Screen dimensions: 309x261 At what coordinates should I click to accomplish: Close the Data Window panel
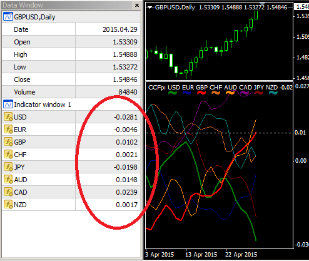tap(137, 5)
